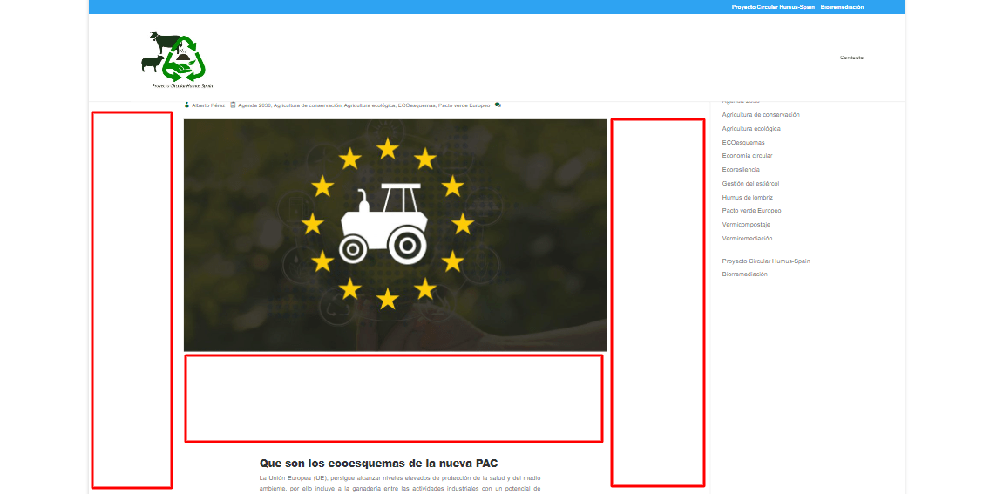990x494 pixels.
Task: Open the Vermicompostaje sidebar category
Action: coord(746,225)
